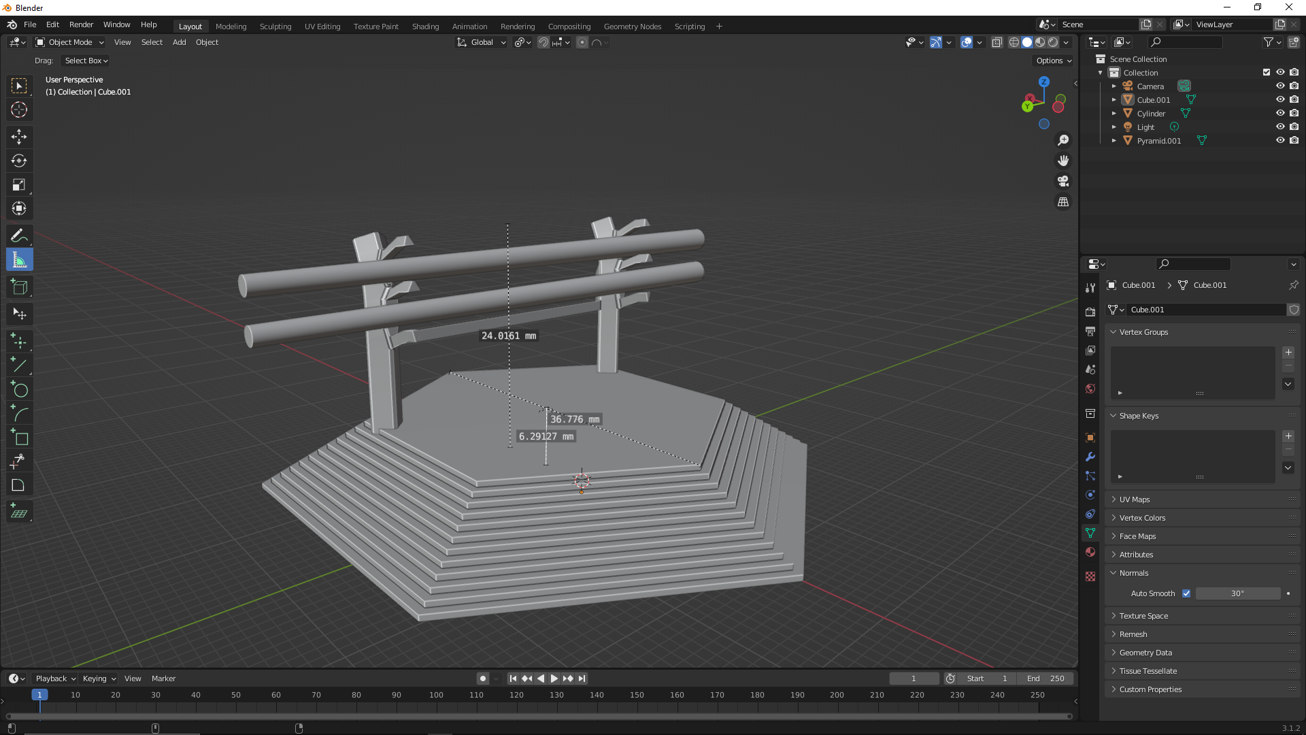This screenshot has width=1306, height=735.
Task: Open the Add menu in viewport header
Action: tap(180, 42)
